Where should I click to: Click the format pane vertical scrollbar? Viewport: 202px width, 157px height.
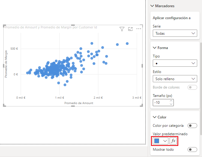tap(201, 89)
